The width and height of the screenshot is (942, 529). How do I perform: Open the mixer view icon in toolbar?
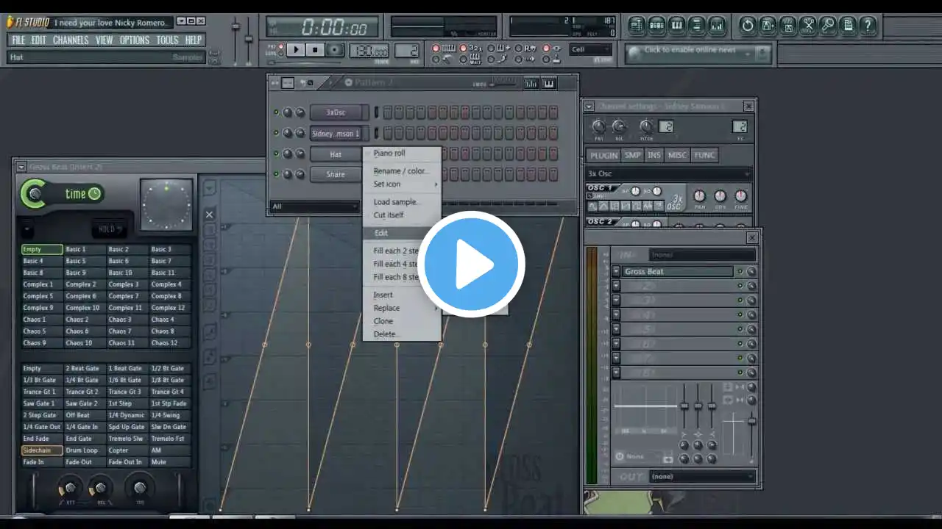click(x=717, y=26)
